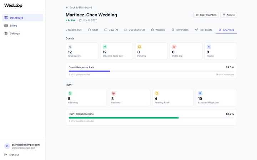Open the Questions (3) tab

pyautogui.click(x=135, y=30)
